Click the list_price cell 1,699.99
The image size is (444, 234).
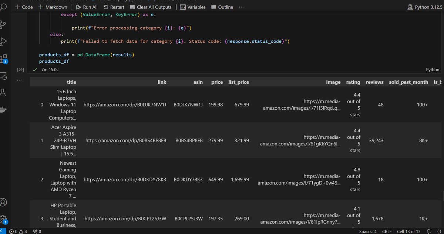[x=240, y=179]
